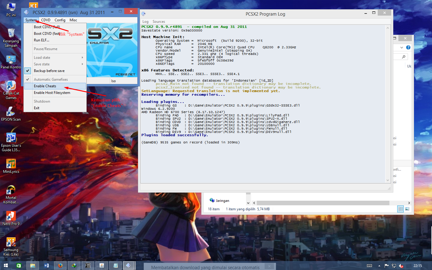
Task: Click Program Log scrollbar up arrow
Action: (388, 28)
